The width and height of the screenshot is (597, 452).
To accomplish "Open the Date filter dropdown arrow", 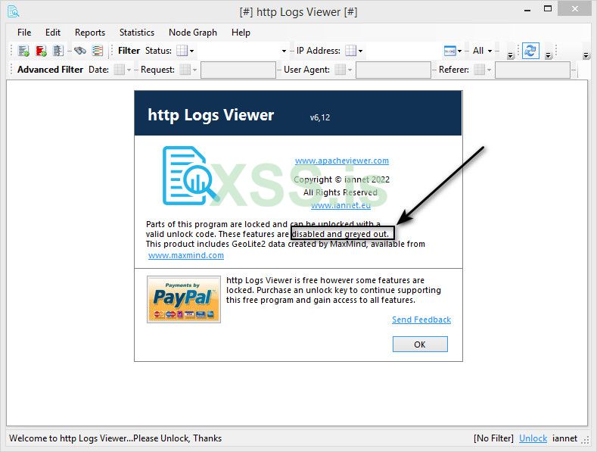I will 129,70.
